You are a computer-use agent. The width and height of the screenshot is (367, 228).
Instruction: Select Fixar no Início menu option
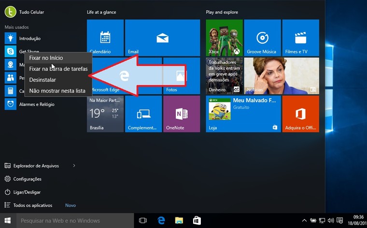[x=46, y=58]
